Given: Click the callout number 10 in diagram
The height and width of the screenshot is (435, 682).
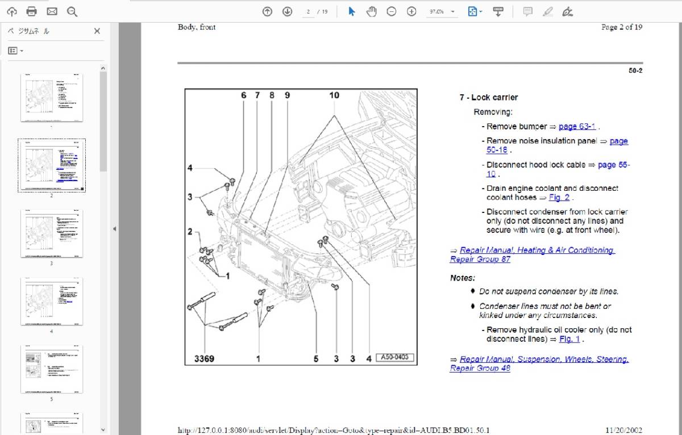Looking at the screenshot, I should pyautogui.click(x=334, y=95).
